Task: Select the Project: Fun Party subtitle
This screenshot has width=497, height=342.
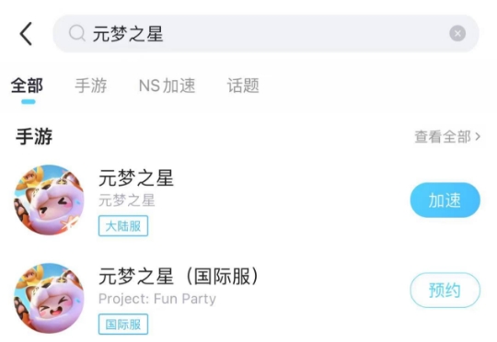Action: pos(157,299)
